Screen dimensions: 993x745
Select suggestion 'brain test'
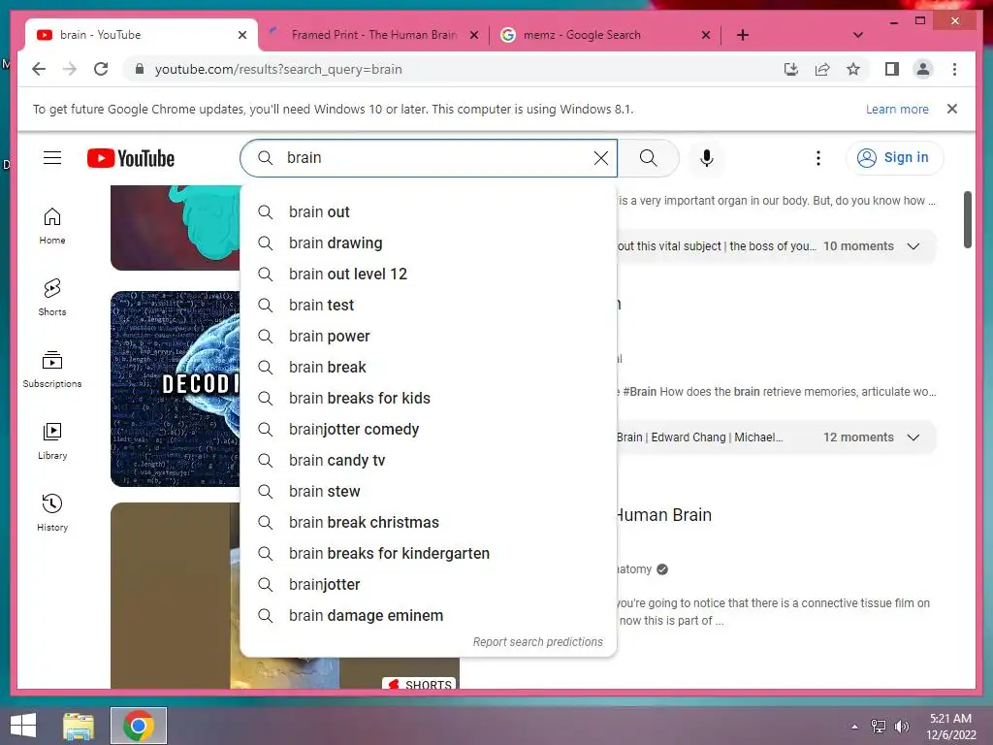pos(429,306)
